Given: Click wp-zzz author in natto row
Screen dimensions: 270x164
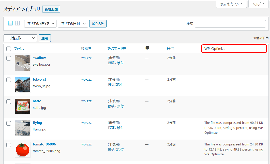Looking at the screenshot, I should pyautogui.click(x=86, y=101).
